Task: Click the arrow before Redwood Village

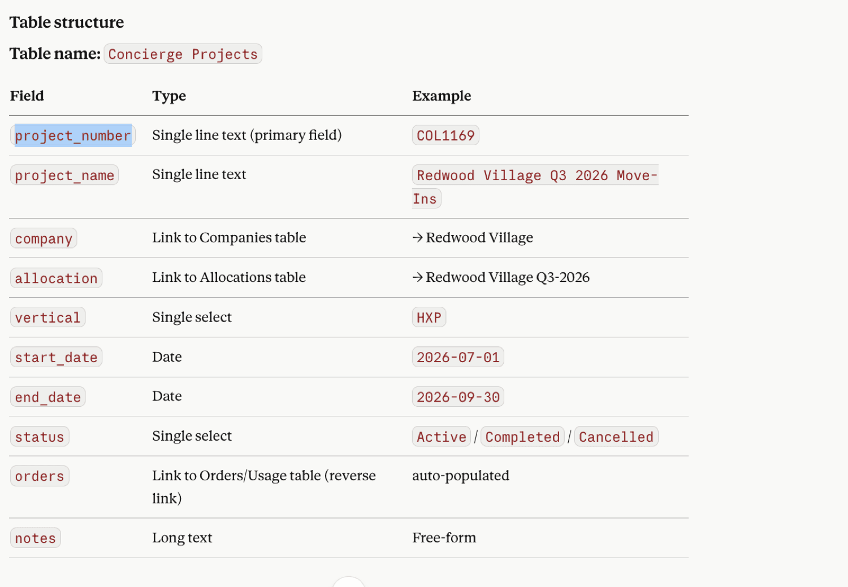Action: pos(418,238)
